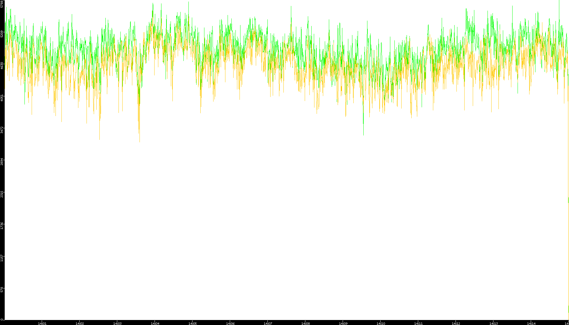Select the 14:10 time marker
The width and height of the screenshot is (569, 325).
pyautogui.click(x=381, y=323)
